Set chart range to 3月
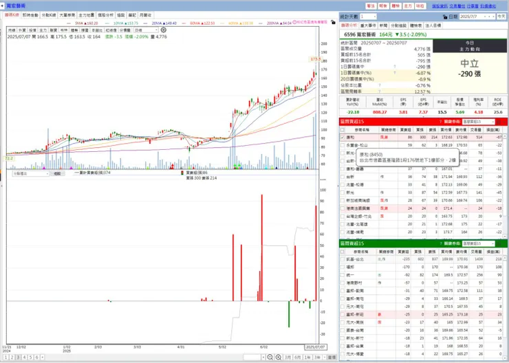Image resolution: width=509 pixels, height=363 pixels. tap(288, 357)
